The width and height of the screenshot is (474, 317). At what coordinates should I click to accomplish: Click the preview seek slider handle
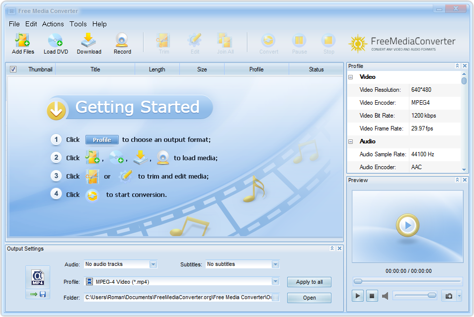[x=358, y=281]
